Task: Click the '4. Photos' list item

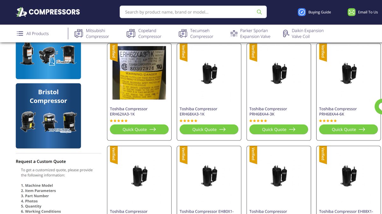Action: pyautogui.click(x=29, y=201)
